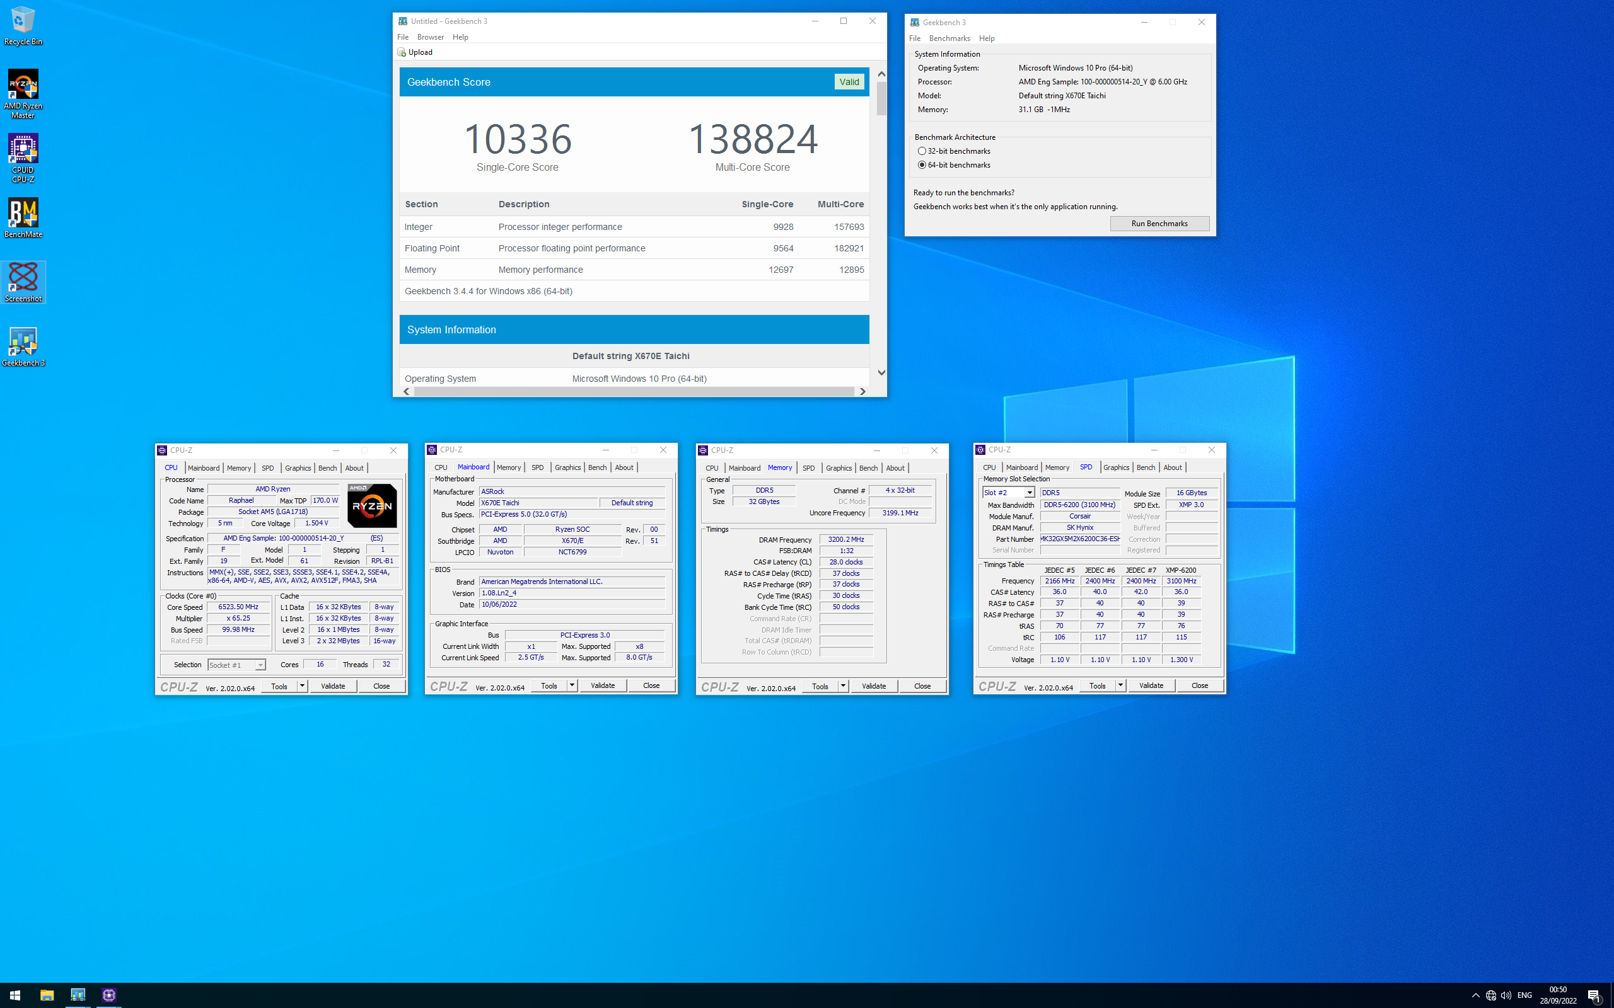Click the Core Speed value 6523.50 MHz
This screenshot has height=1008, width=1614.
coord(238,607)
